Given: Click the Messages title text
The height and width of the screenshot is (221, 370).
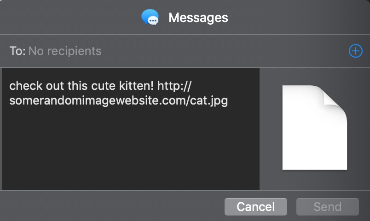Looking at the screenshot, I should pyautogui.click(x=198, y=18).
